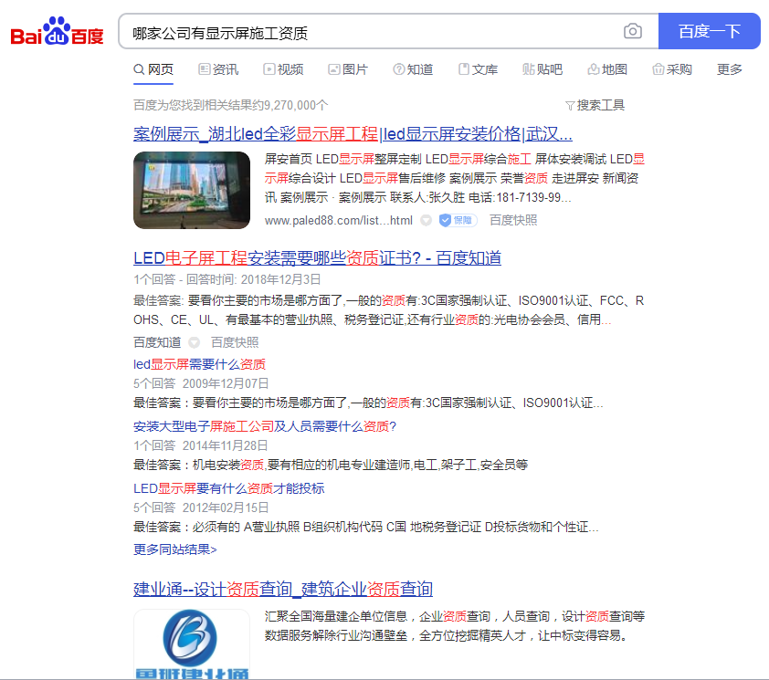Click date text 2012年02月15日
This screenshot has height=680, width=769.
(226, 507)
